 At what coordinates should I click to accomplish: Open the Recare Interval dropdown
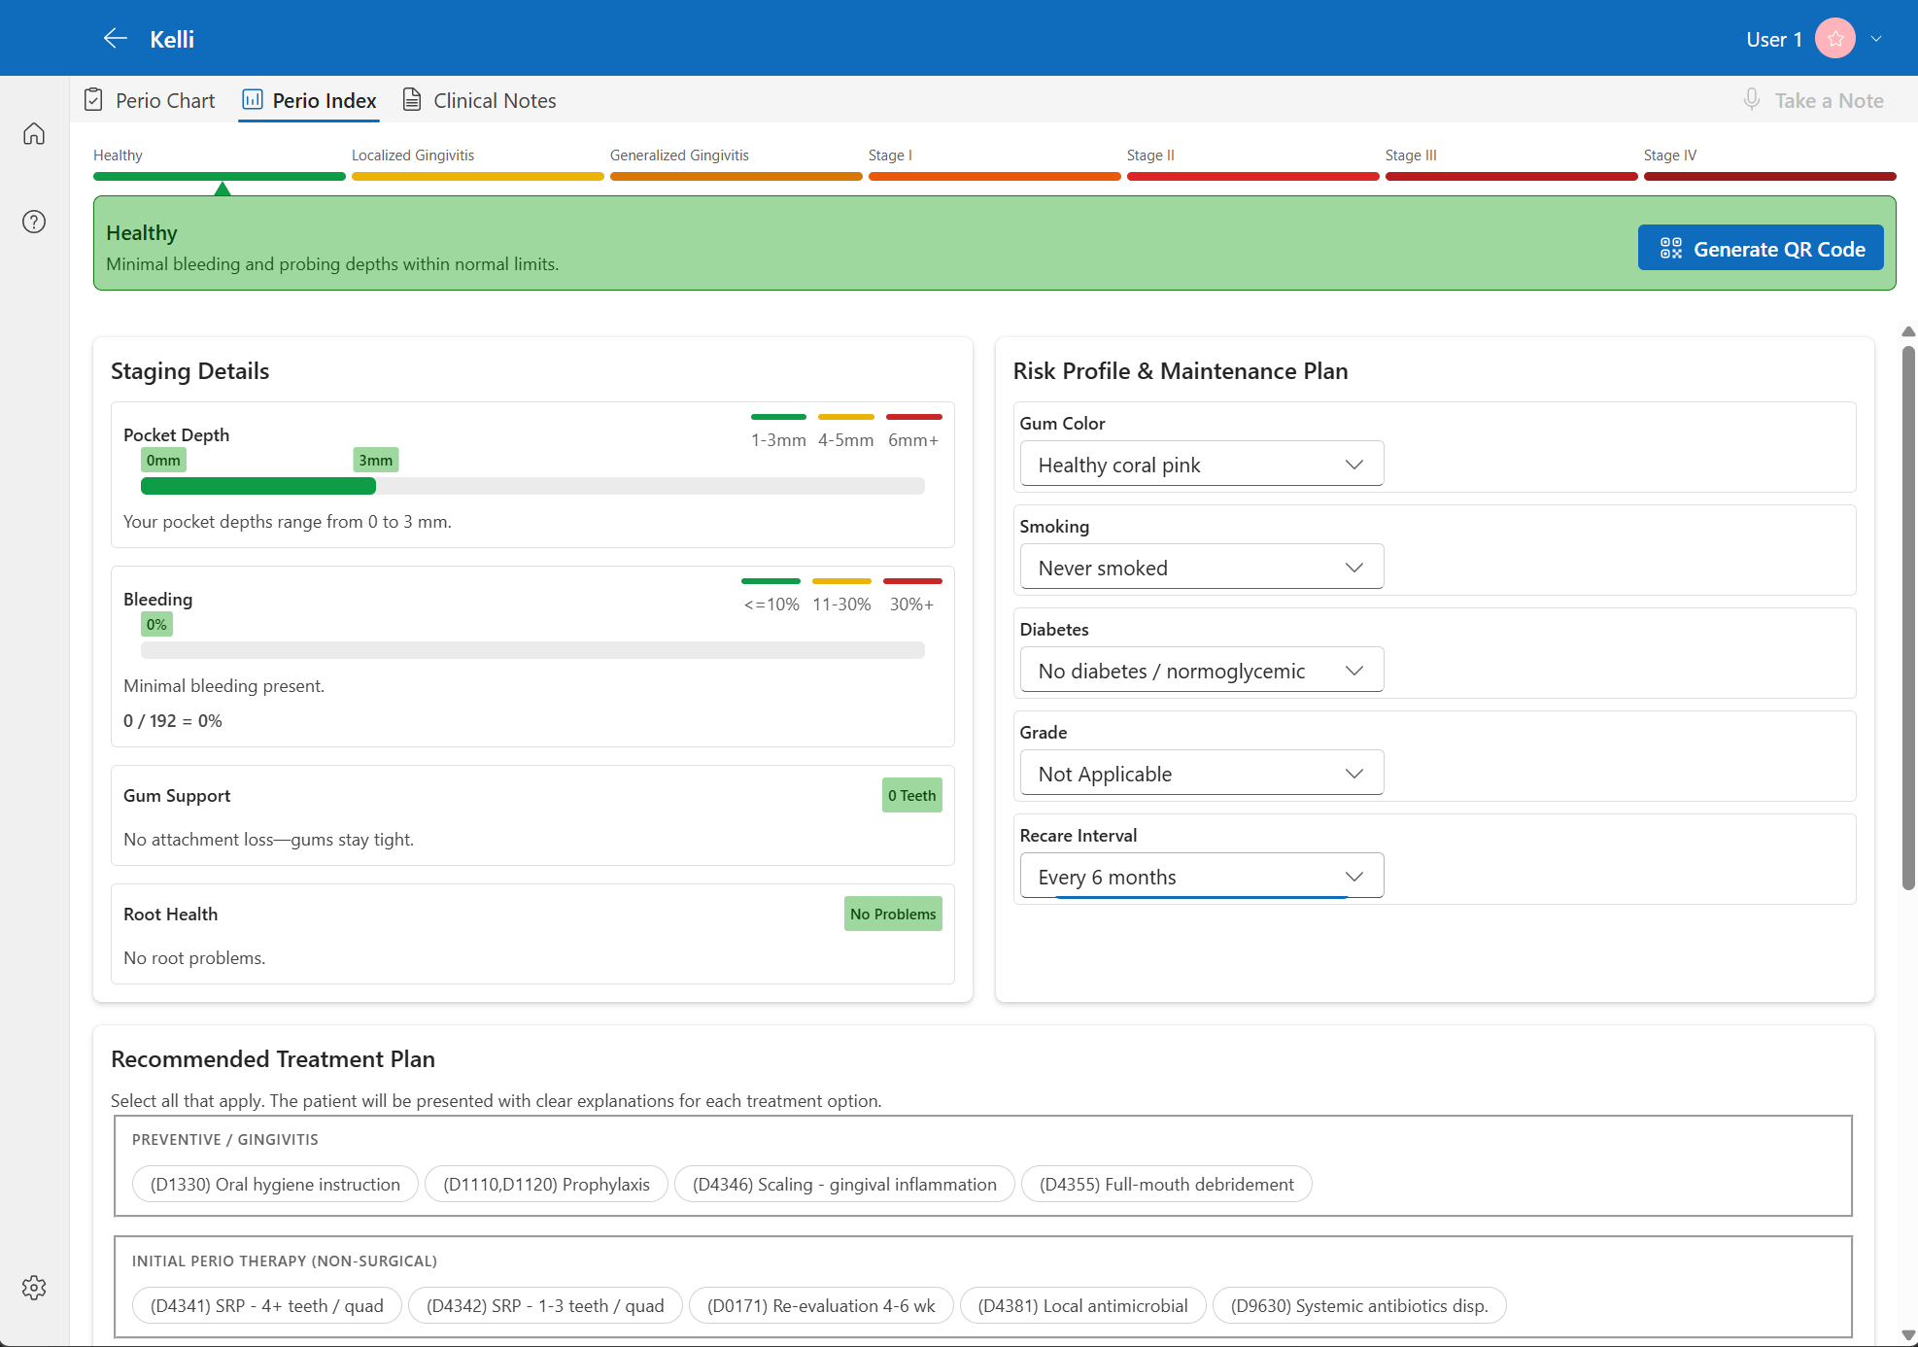click(x=1201, y=877)
